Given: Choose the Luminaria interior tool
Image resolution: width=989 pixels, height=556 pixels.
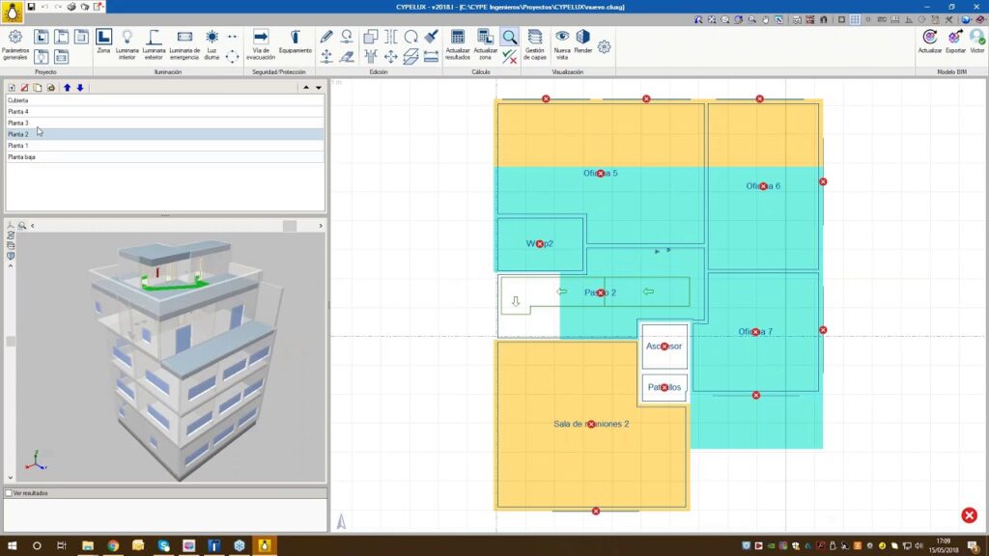Looking at the screenshot, I should pos(127,42).
